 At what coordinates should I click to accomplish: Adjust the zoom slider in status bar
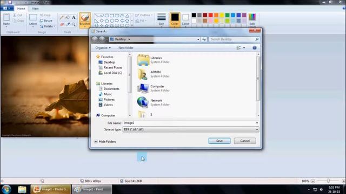point(328,181)
